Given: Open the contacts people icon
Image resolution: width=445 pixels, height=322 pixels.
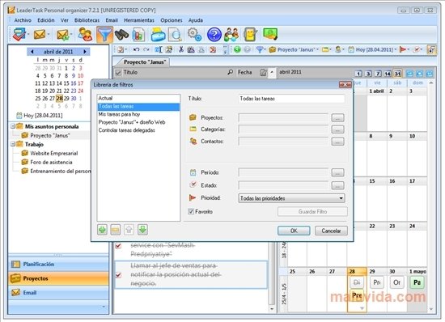Looking at the screenshot, I should pyautogui.click(x=85, y=34).
